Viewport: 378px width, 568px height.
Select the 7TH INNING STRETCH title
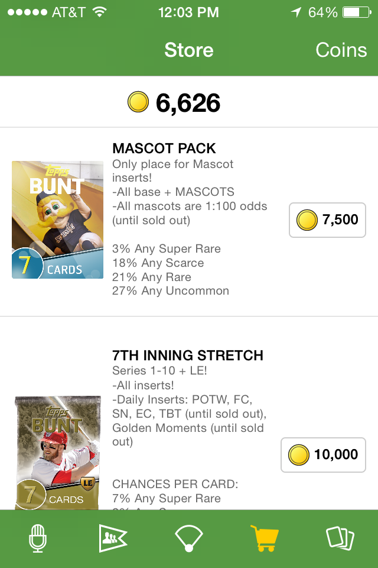click(x=188, y=356)
